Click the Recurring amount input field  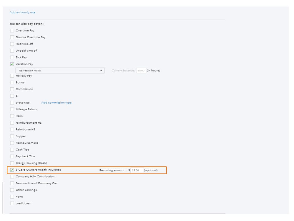pyautogui.click(x=137, y=170)
